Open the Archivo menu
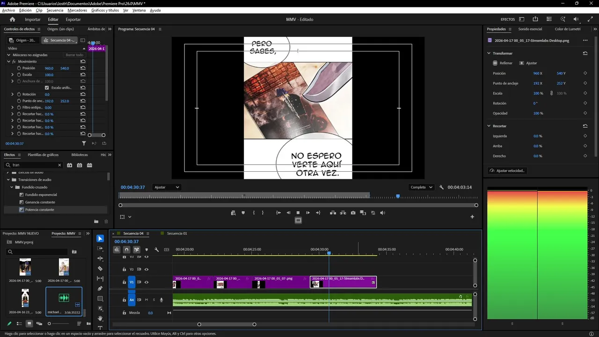The height and width of the screenshot is (337, 599). tap(8, 10)
